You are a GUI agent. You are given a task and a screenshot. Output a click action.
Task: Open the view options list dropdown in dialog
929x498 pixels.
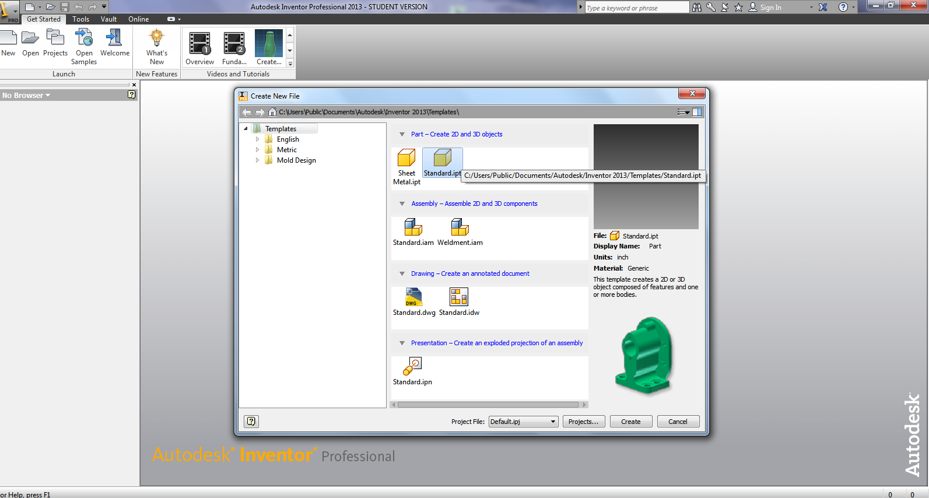[683, 112]
